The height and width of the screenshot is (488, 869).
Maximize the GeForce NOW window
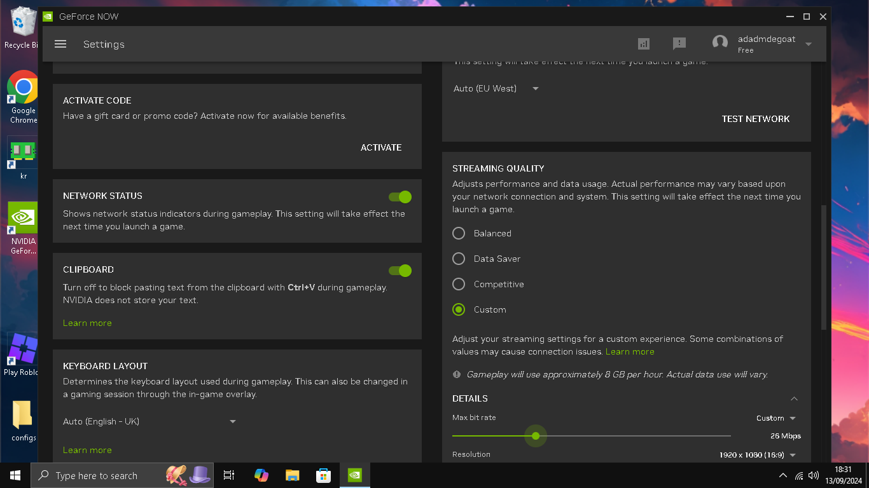pos(807,17)
